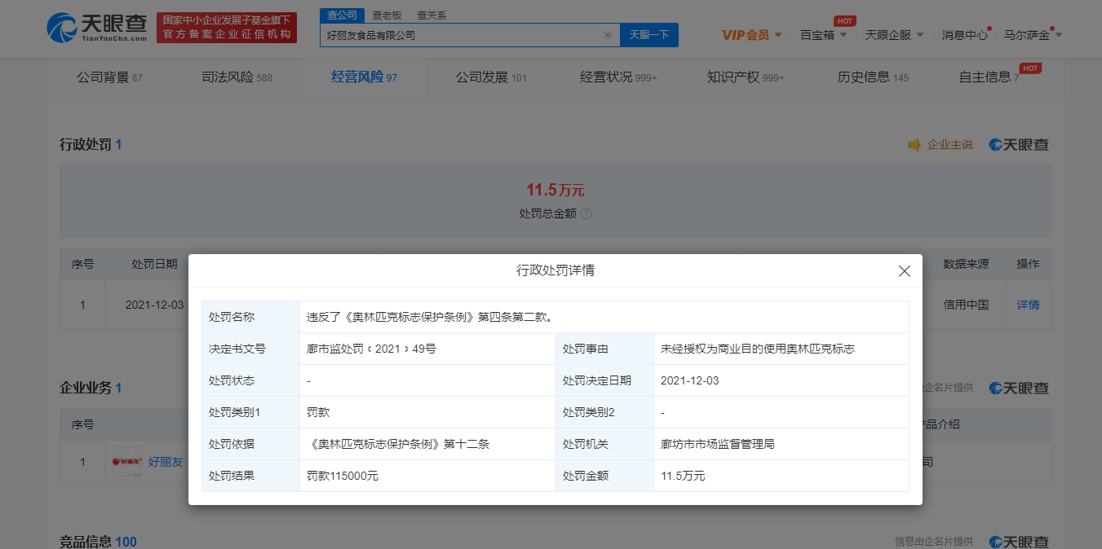
Task: Open the 详情 link in the penalty row
Action: (1028, 305)
